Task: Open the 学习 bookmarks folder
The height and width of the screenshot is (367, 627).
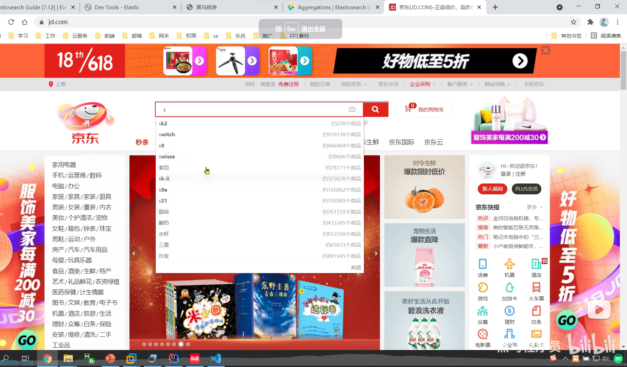Action: (x=18, y=36)
